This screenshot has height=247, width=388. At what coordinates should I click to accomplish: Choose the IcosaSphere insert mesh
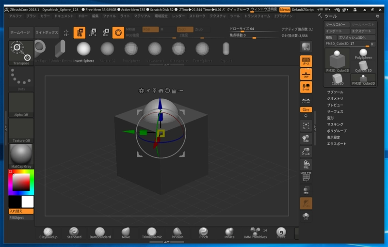pos(155,52)
